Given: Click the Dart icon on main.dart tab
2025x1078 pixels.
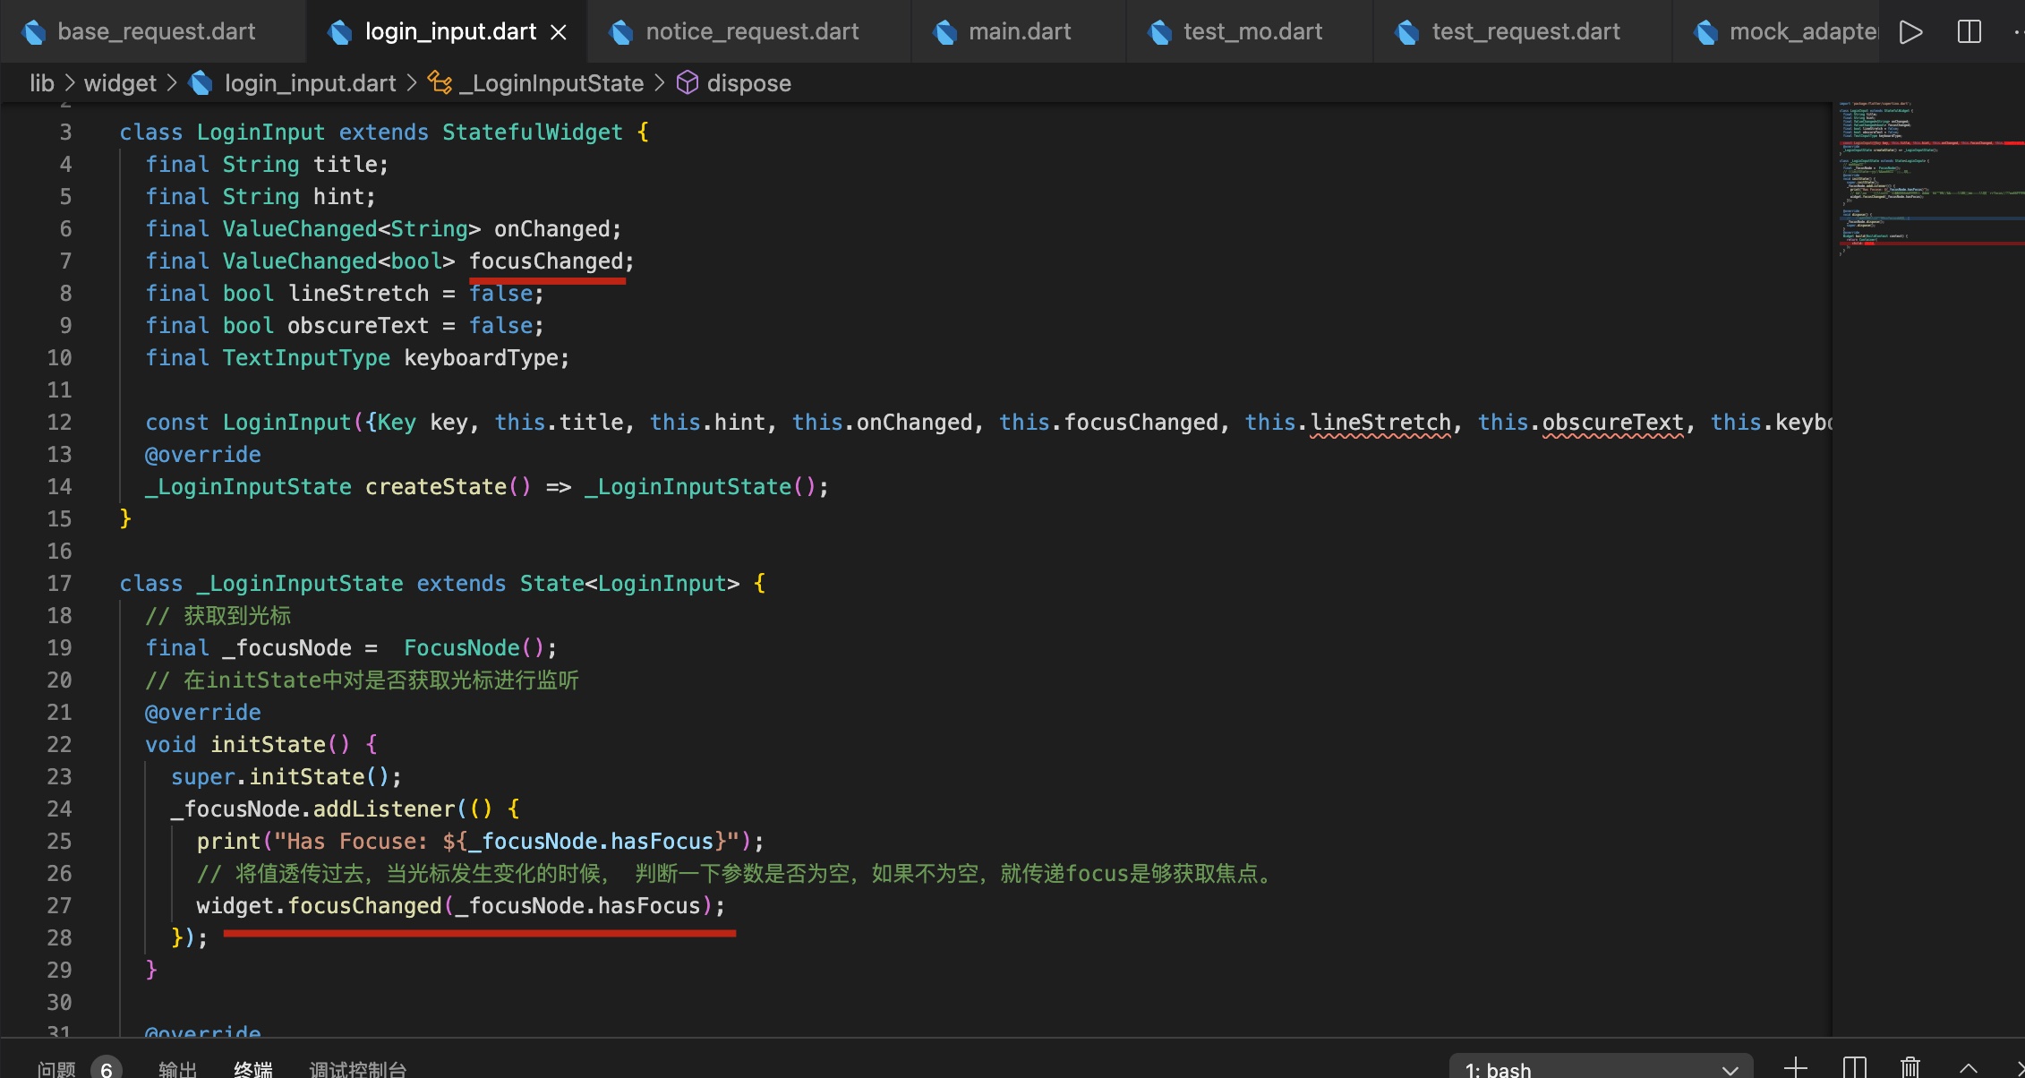Looking at the screenshot, I should coord(944,32).
